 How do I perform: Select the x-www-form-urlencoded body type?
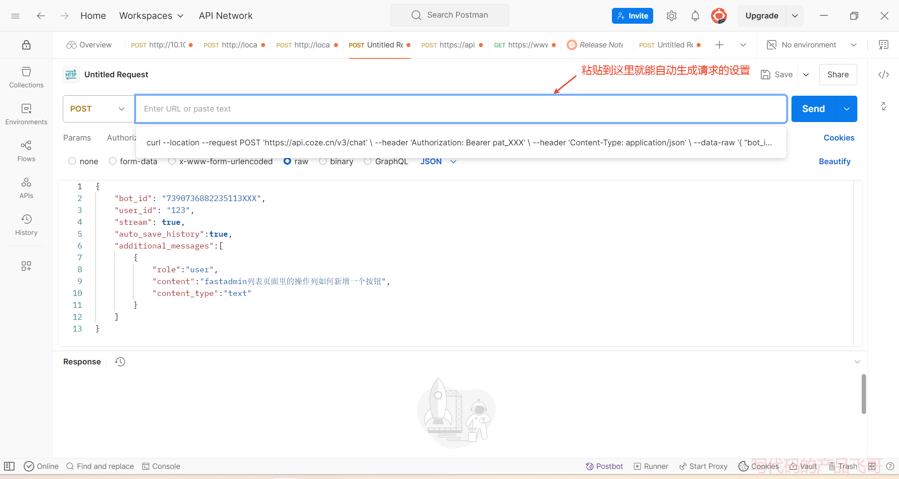[x=172, y=162]
